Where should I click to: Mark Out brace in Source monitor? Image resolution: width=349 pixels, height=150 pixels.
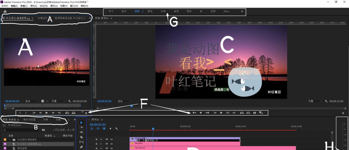pyautogui.click(x=26, y=113)
